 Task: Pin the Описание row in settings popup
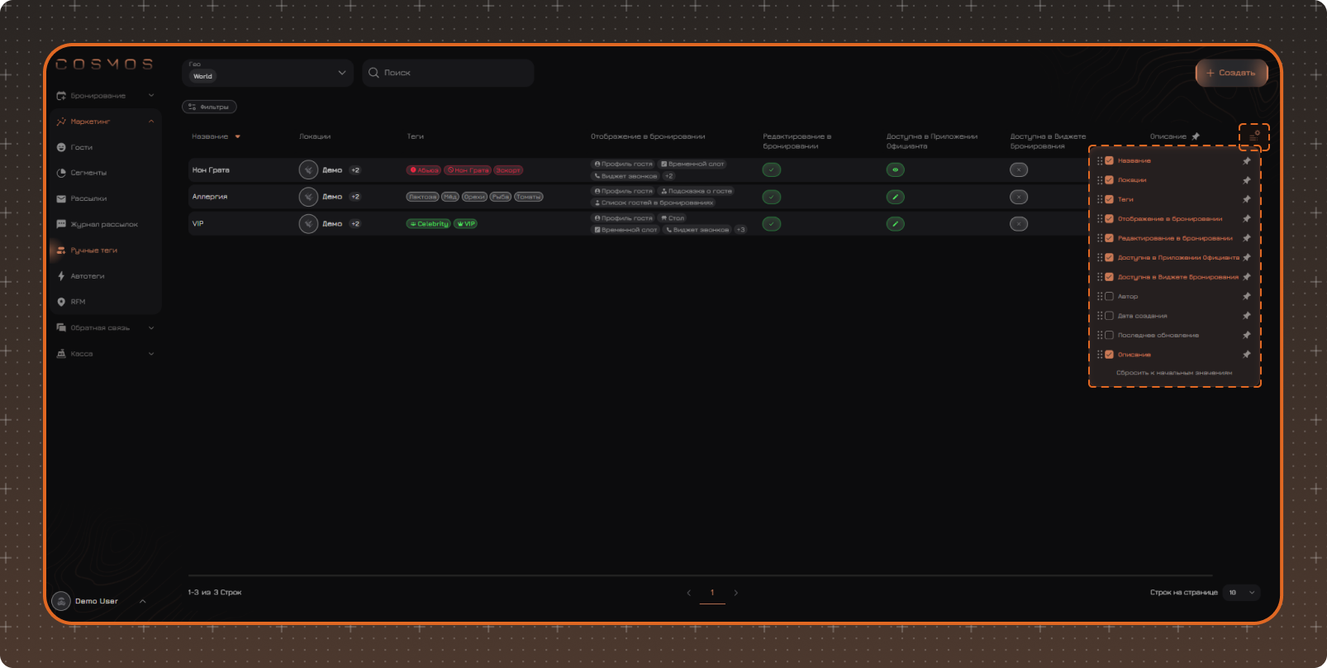1247,355
